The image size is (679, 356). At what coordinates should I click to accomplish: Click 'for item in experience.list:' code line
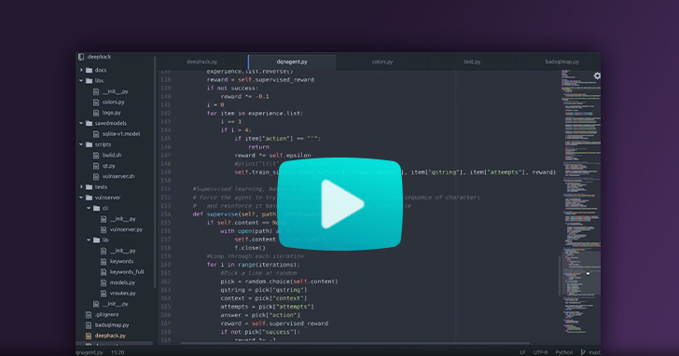[255, 114]
